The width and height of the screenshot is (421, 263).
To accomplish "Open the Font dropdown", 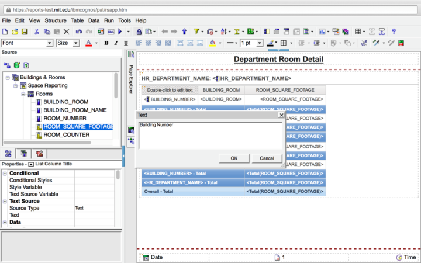I will click(x=50, y=43).
